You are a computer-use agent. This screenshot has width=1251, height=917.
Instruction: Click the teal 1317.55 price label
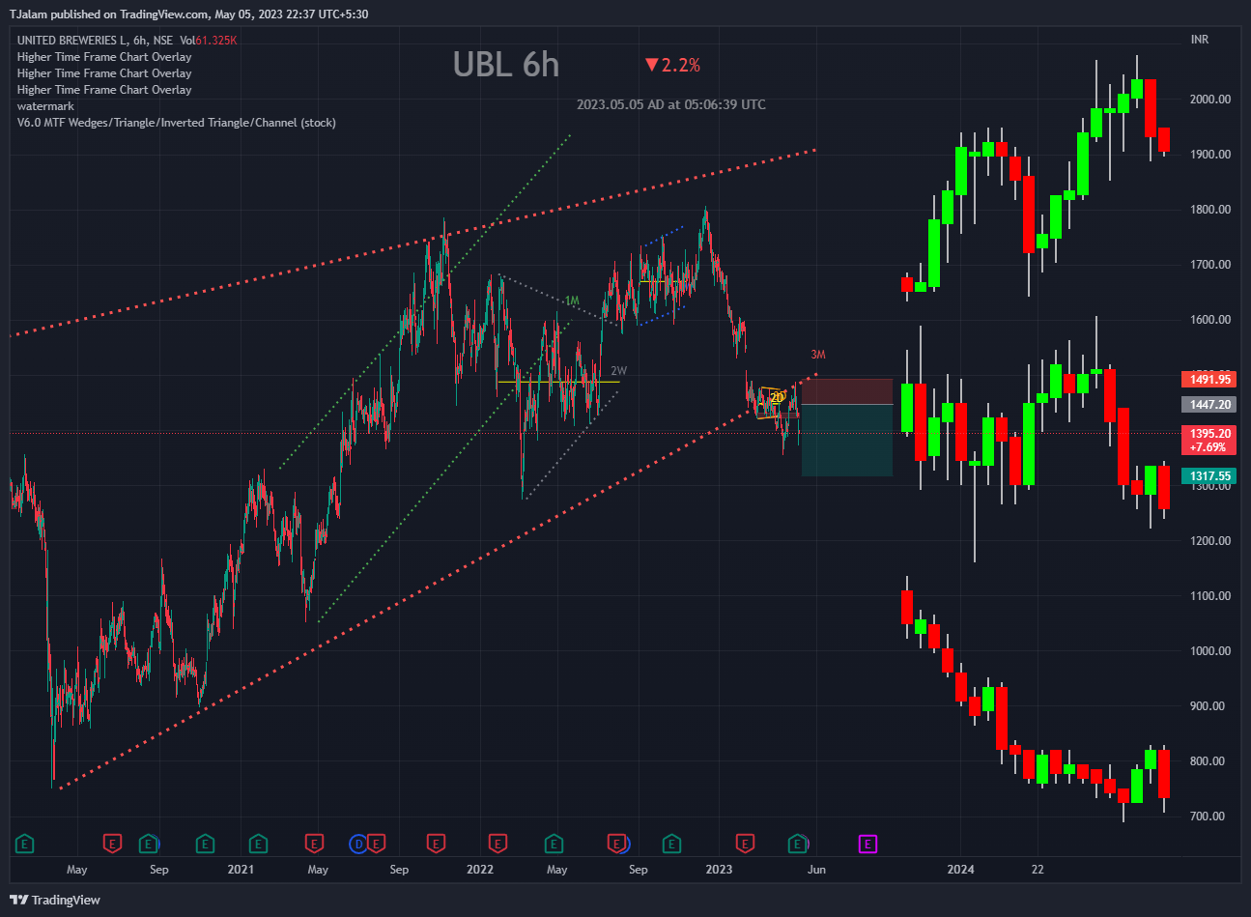1209,476
